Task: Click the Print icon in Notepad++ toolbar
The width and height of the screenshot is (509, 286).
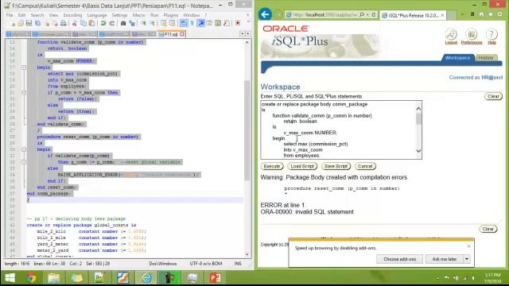Action: coord(64,23)
